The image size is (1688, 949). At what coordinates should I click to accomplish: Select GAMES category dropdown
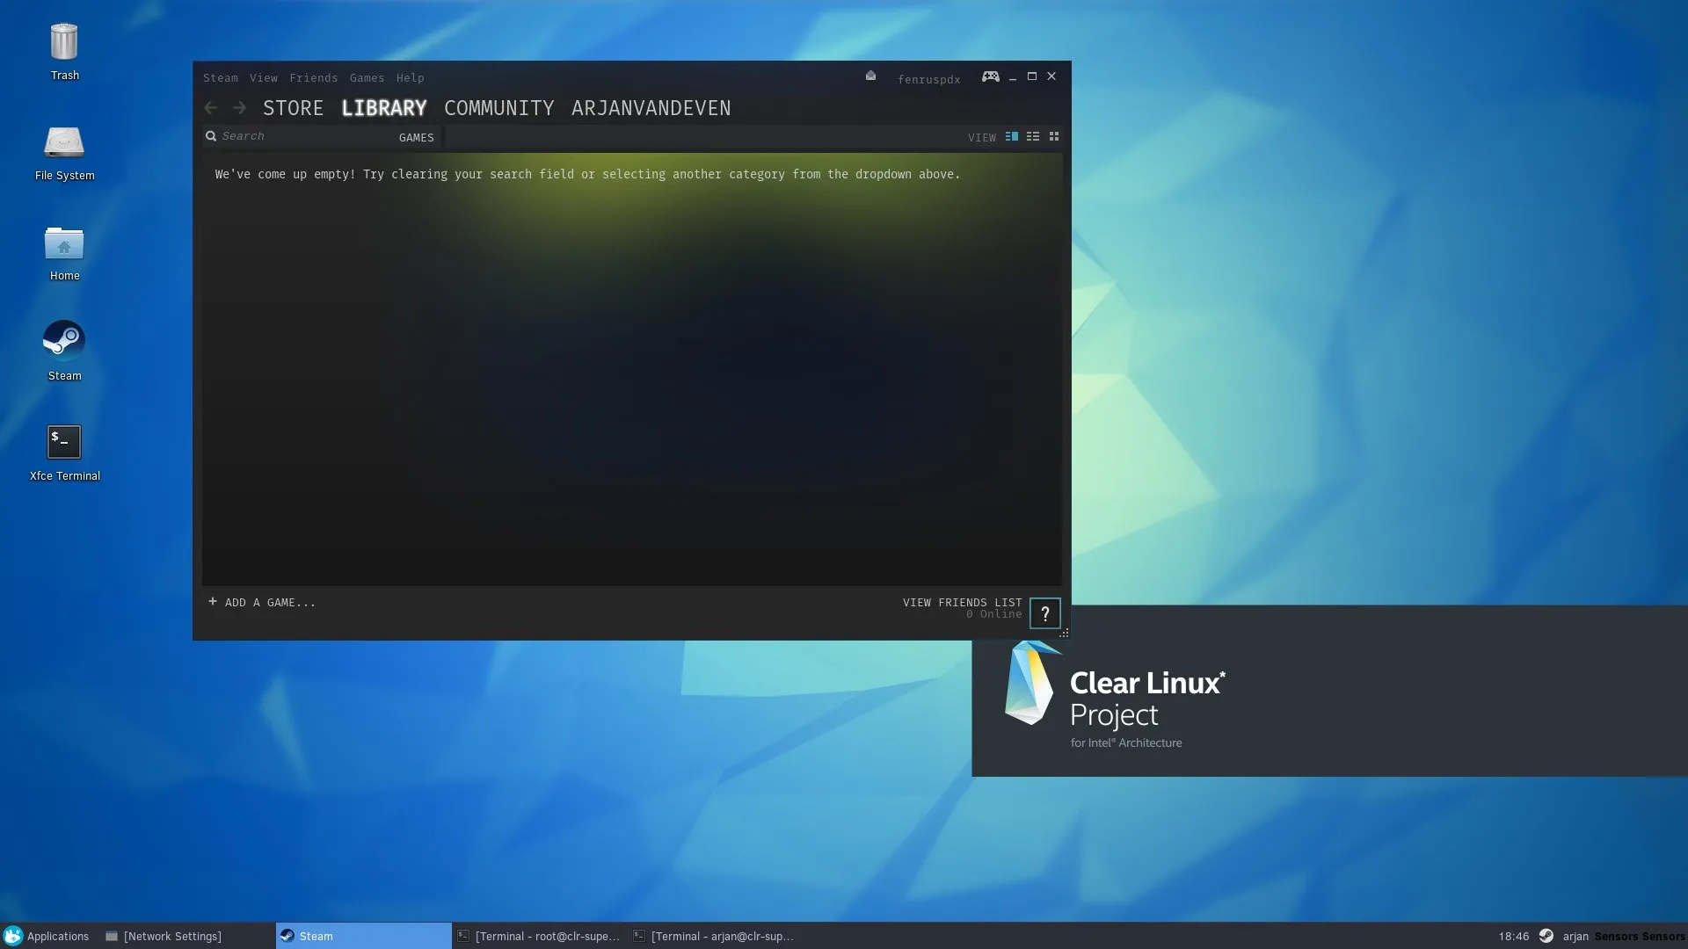pyautogui.click(x=416, y=137)
